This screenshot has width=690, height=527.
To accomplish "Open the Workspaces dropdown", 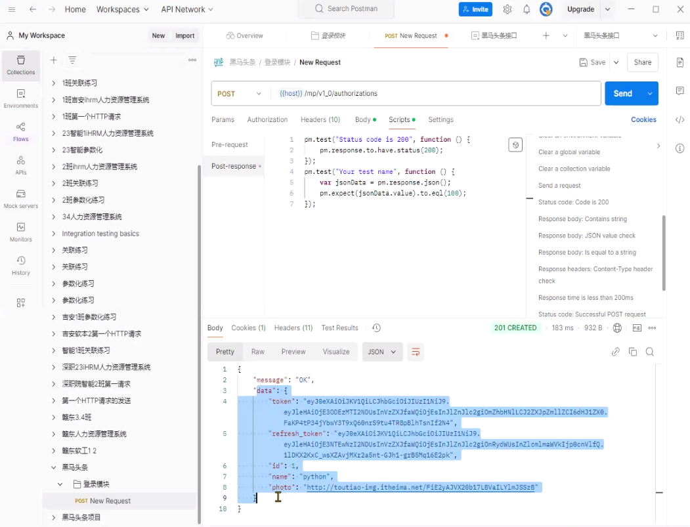I will pyautogui.click(x=122, y=9).
